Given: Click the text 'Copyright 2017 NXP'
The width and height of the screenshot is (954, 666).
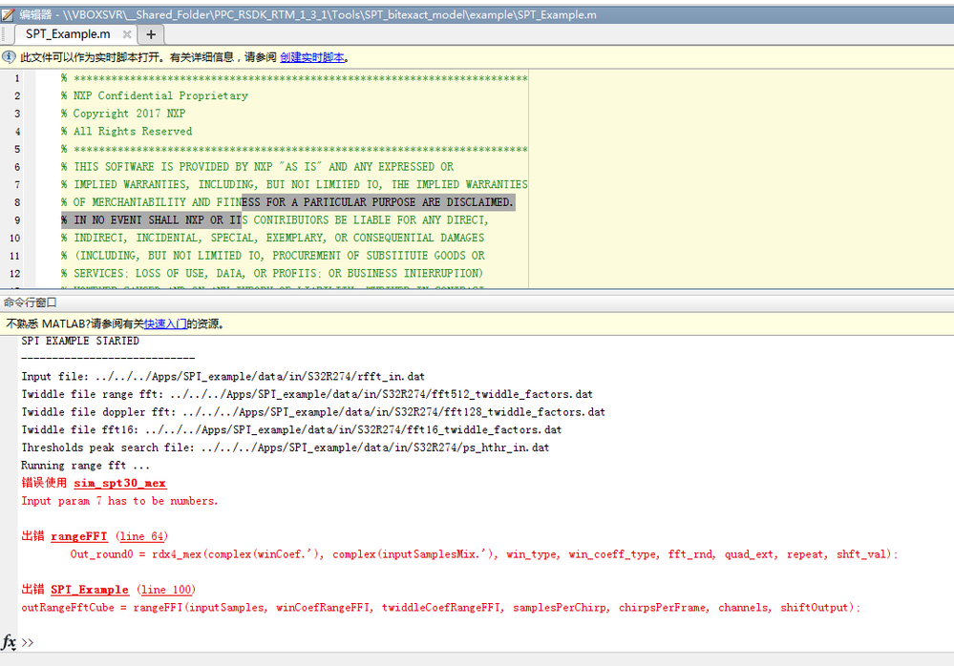Looking at the screenshot, I should 129,113.
